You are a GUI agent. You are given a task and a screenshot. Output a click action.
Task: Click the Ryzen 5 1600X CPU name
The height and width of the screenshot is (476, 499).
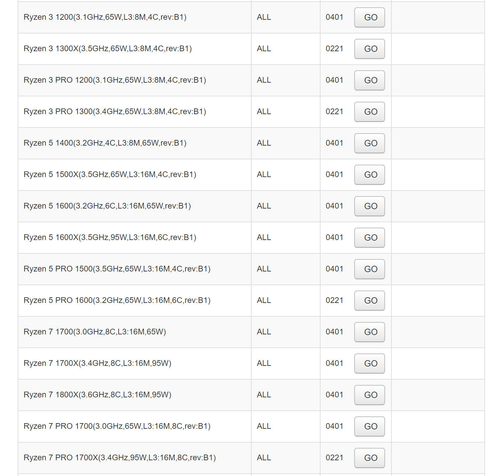[x=110, y=237]
